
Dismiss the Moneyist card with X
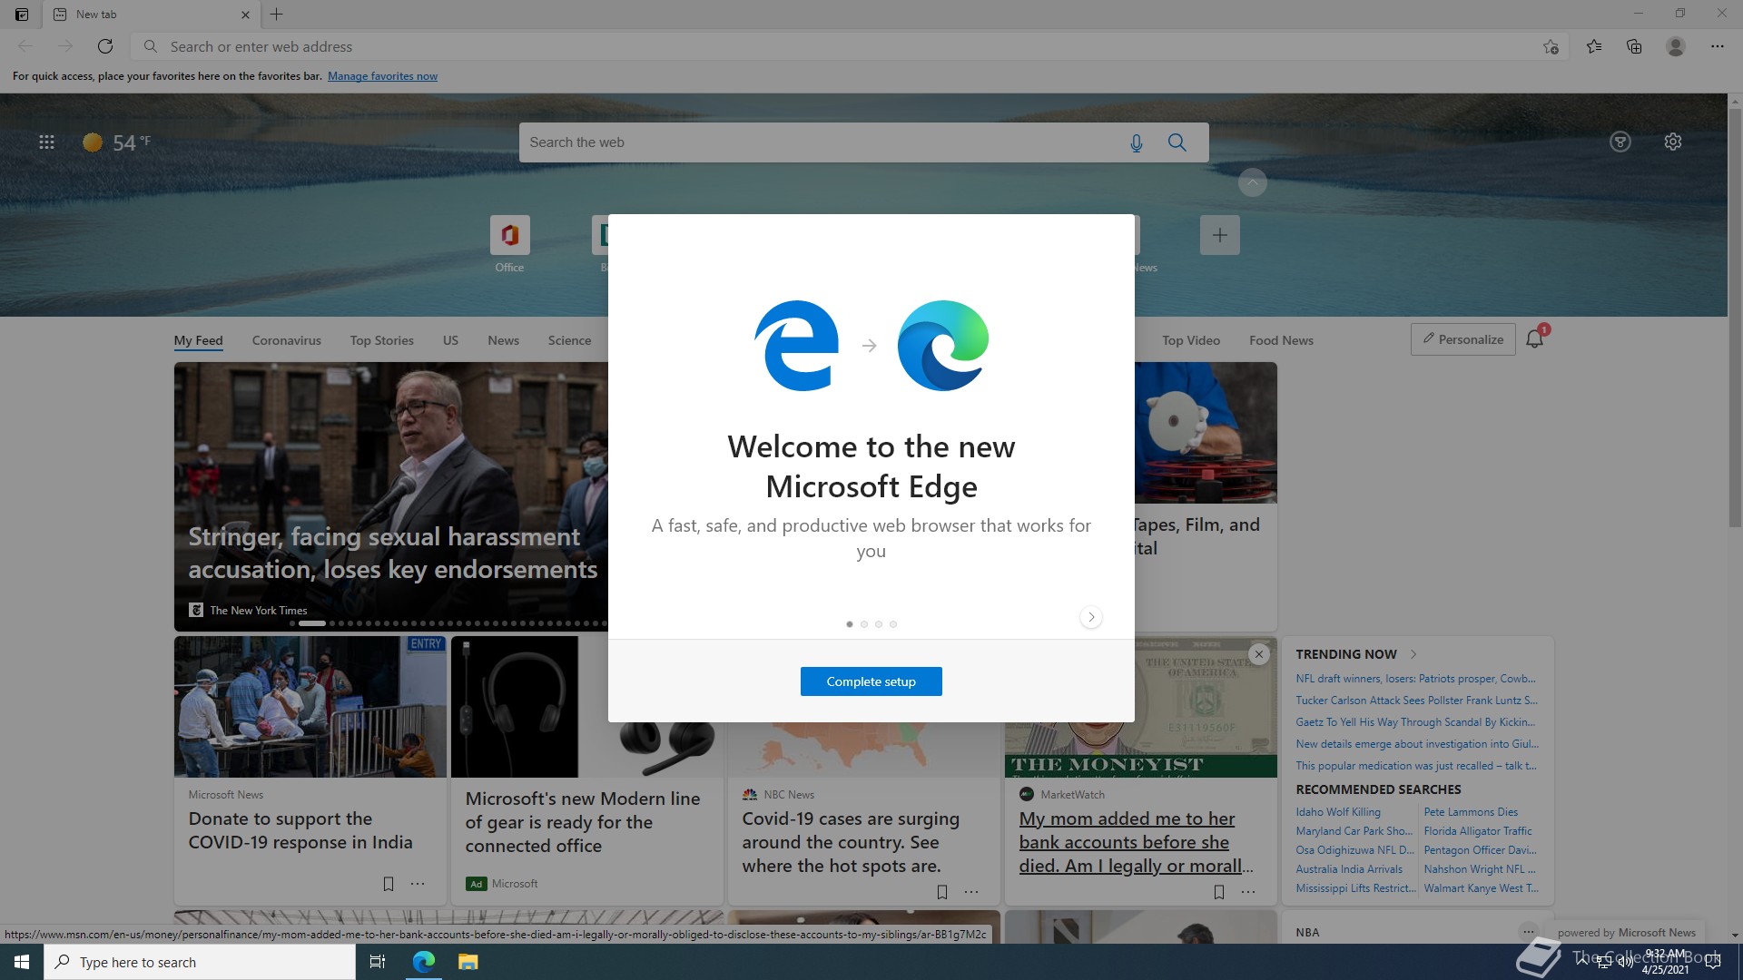coord(1259,654)
